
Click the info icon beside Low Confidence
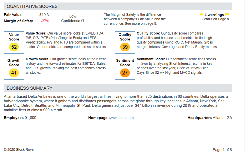tap(83, 21)
